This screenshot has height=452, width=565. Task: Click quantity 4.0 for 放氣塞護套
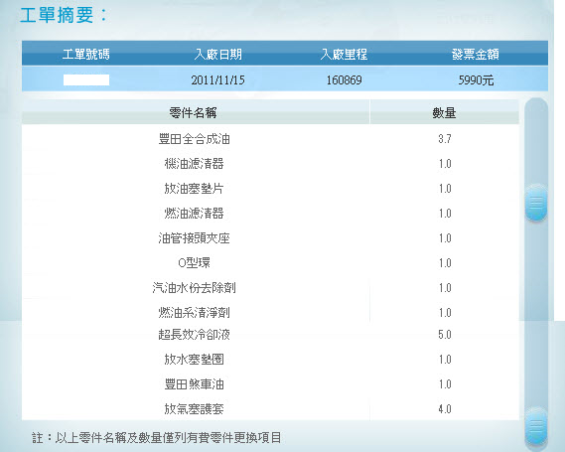click(445, 408)
